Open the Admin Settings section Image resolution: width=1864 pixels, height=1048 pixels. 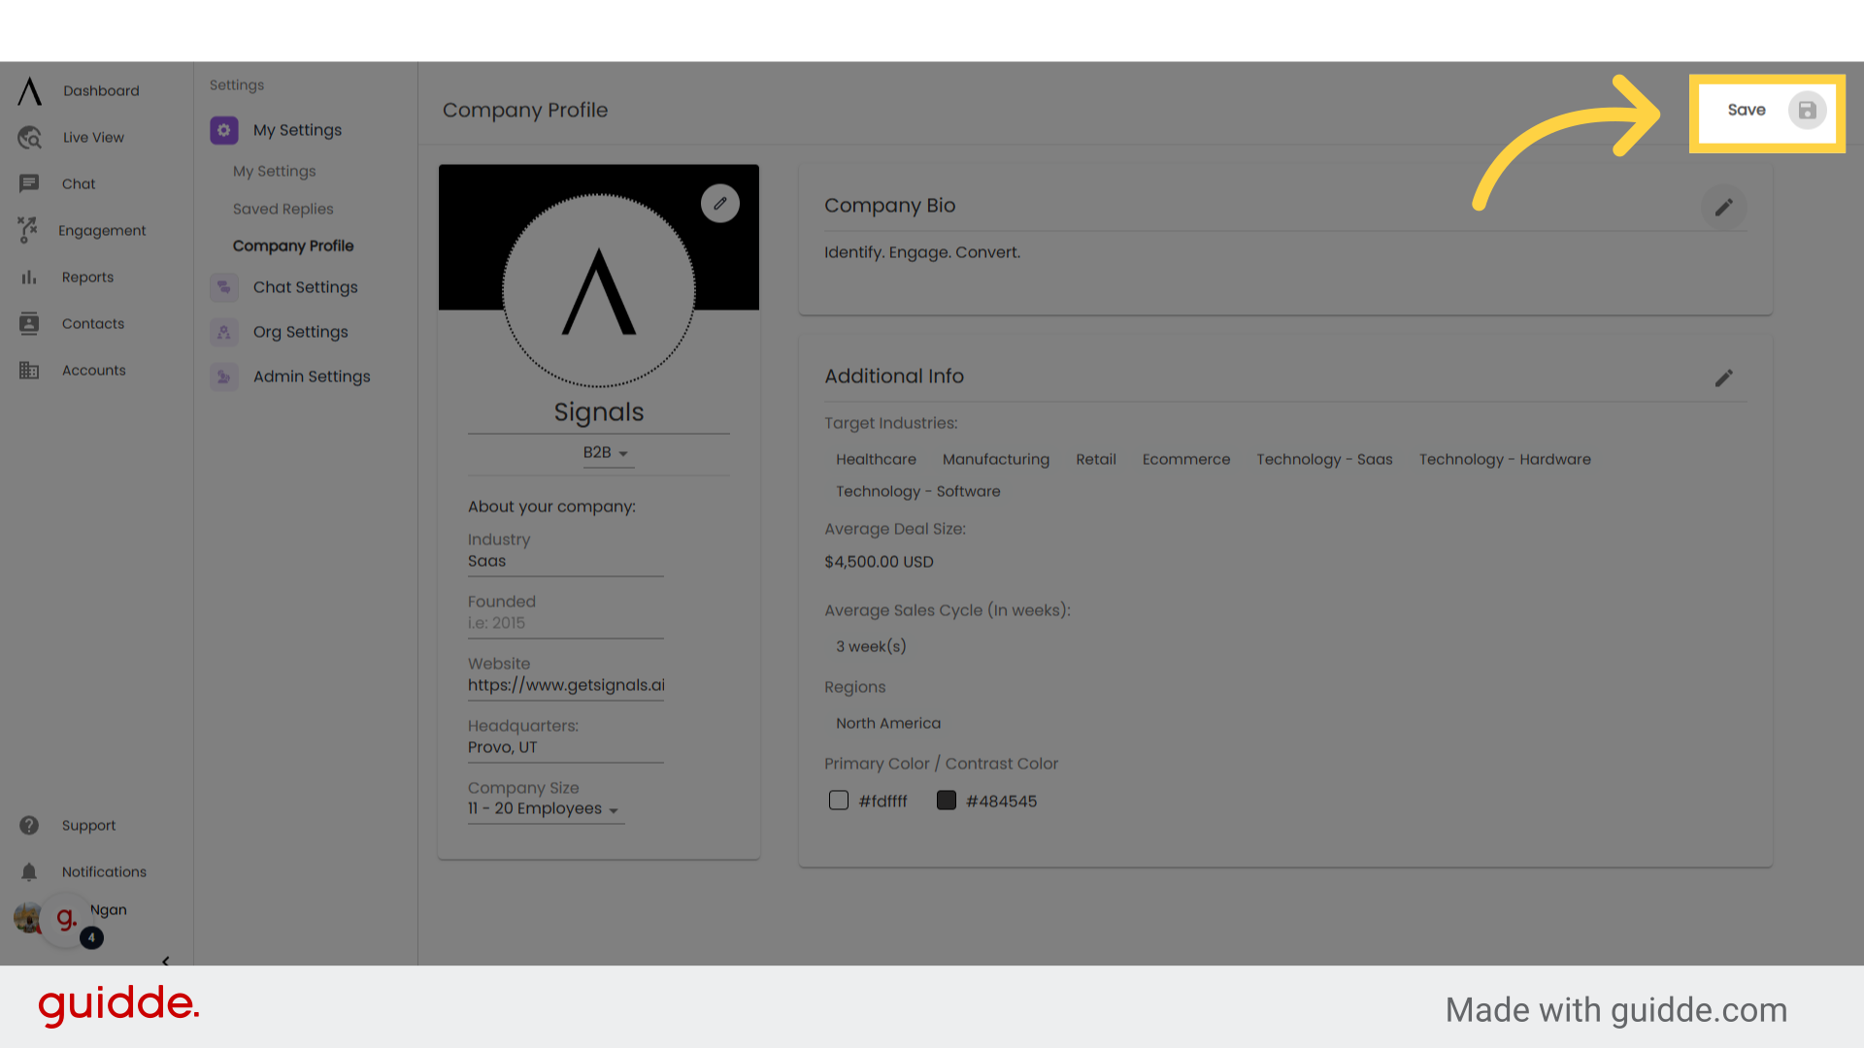312,377
